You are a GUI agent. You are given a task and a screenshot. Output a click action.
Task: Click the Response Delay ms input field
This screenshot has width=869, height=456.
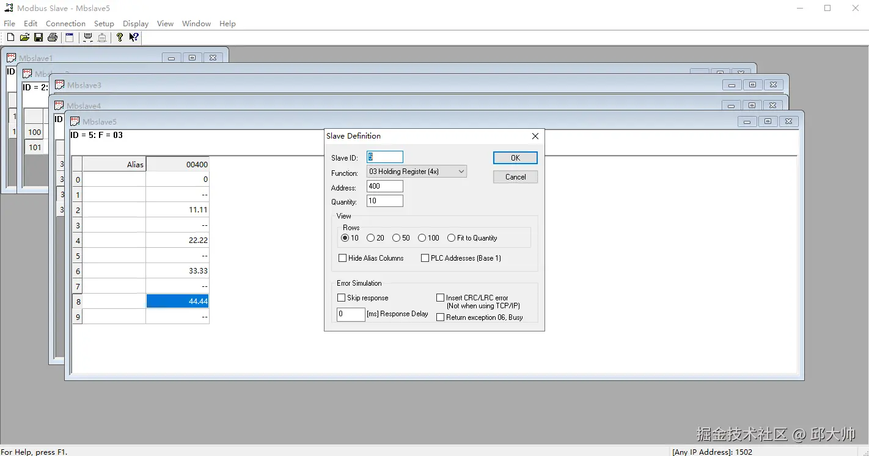(x=351, y=314)
